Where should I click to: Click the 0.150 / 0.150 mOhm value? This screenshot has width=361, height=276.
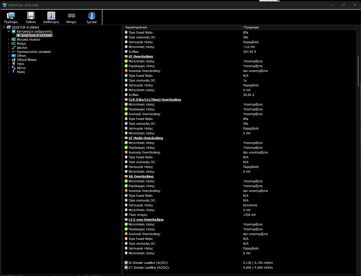click(x=258, y=263)
